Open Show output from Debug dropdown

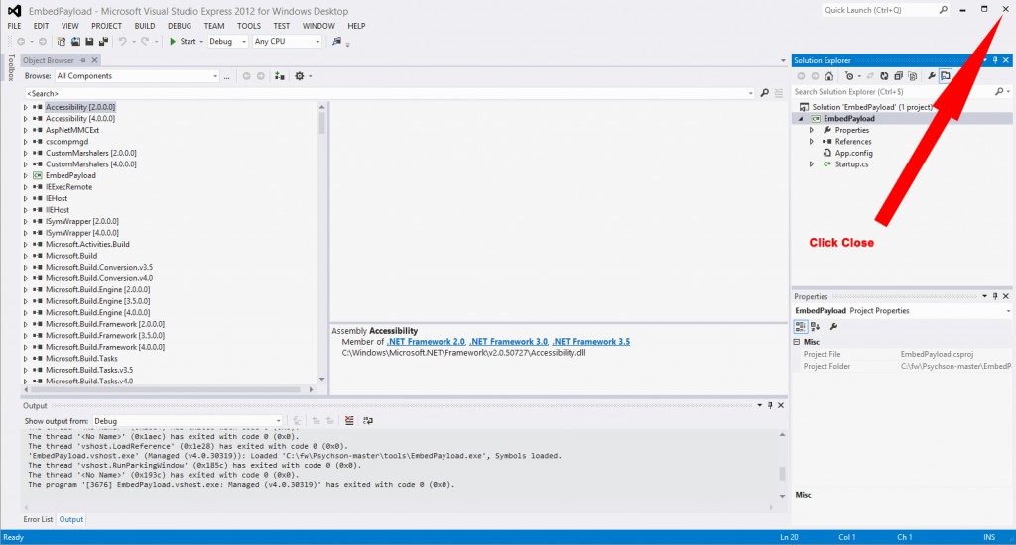[x=188, y=421]
